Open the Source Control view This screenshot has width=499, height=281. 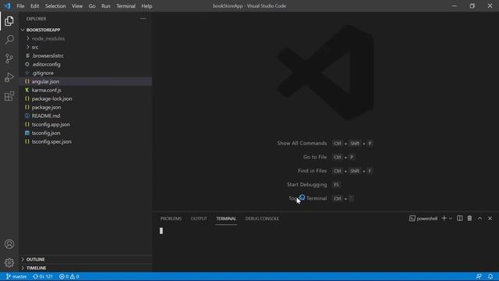(x=9, y=59)
